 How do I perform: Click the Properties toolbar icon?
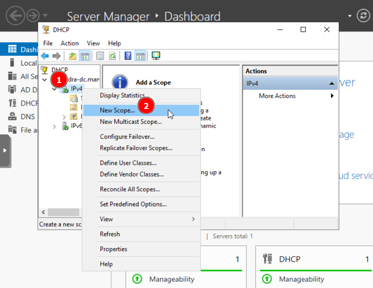[100, 56]
